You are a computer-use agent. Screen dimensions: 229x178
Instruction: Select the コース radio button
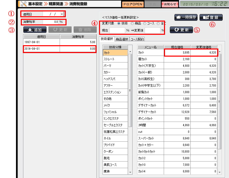[x=145, y=23]
